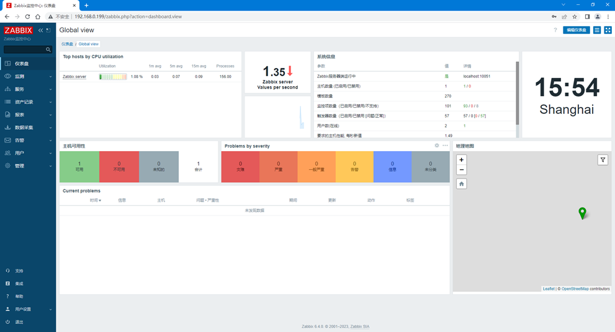This screenshot has width=615, height=332.
Task: Click the 15:54 Shanghai clock widget
Action: 567,95
